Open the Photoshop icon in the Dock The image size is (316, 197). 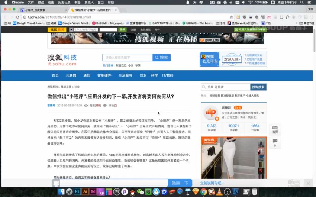[x=77, y=191]
